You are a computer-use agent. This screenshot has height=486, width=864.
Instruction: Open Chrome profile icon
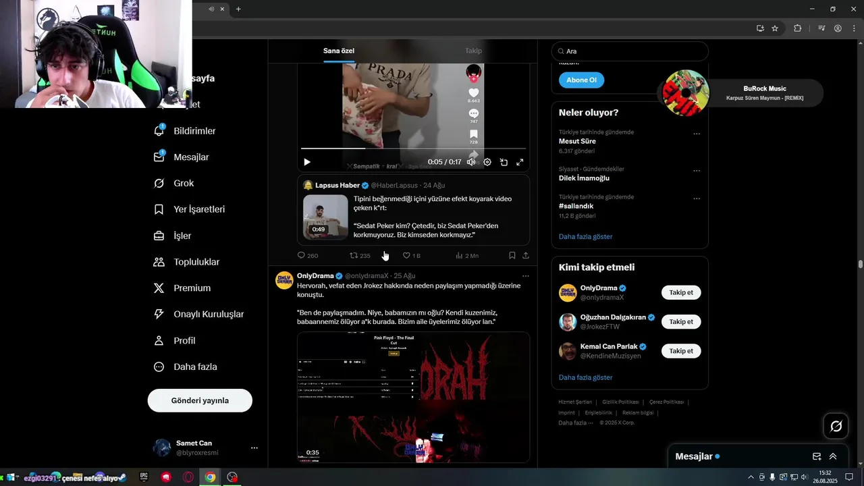(x=838, y=28)
